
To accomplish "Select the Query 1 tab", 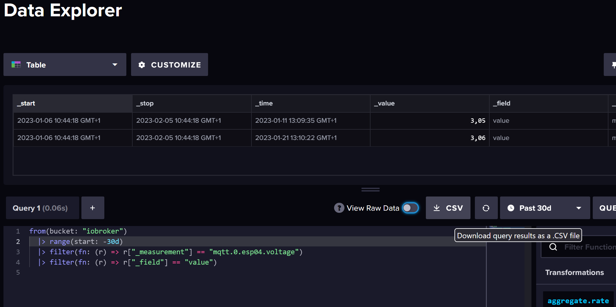I will pyautogui.click(x=42, y=208).
